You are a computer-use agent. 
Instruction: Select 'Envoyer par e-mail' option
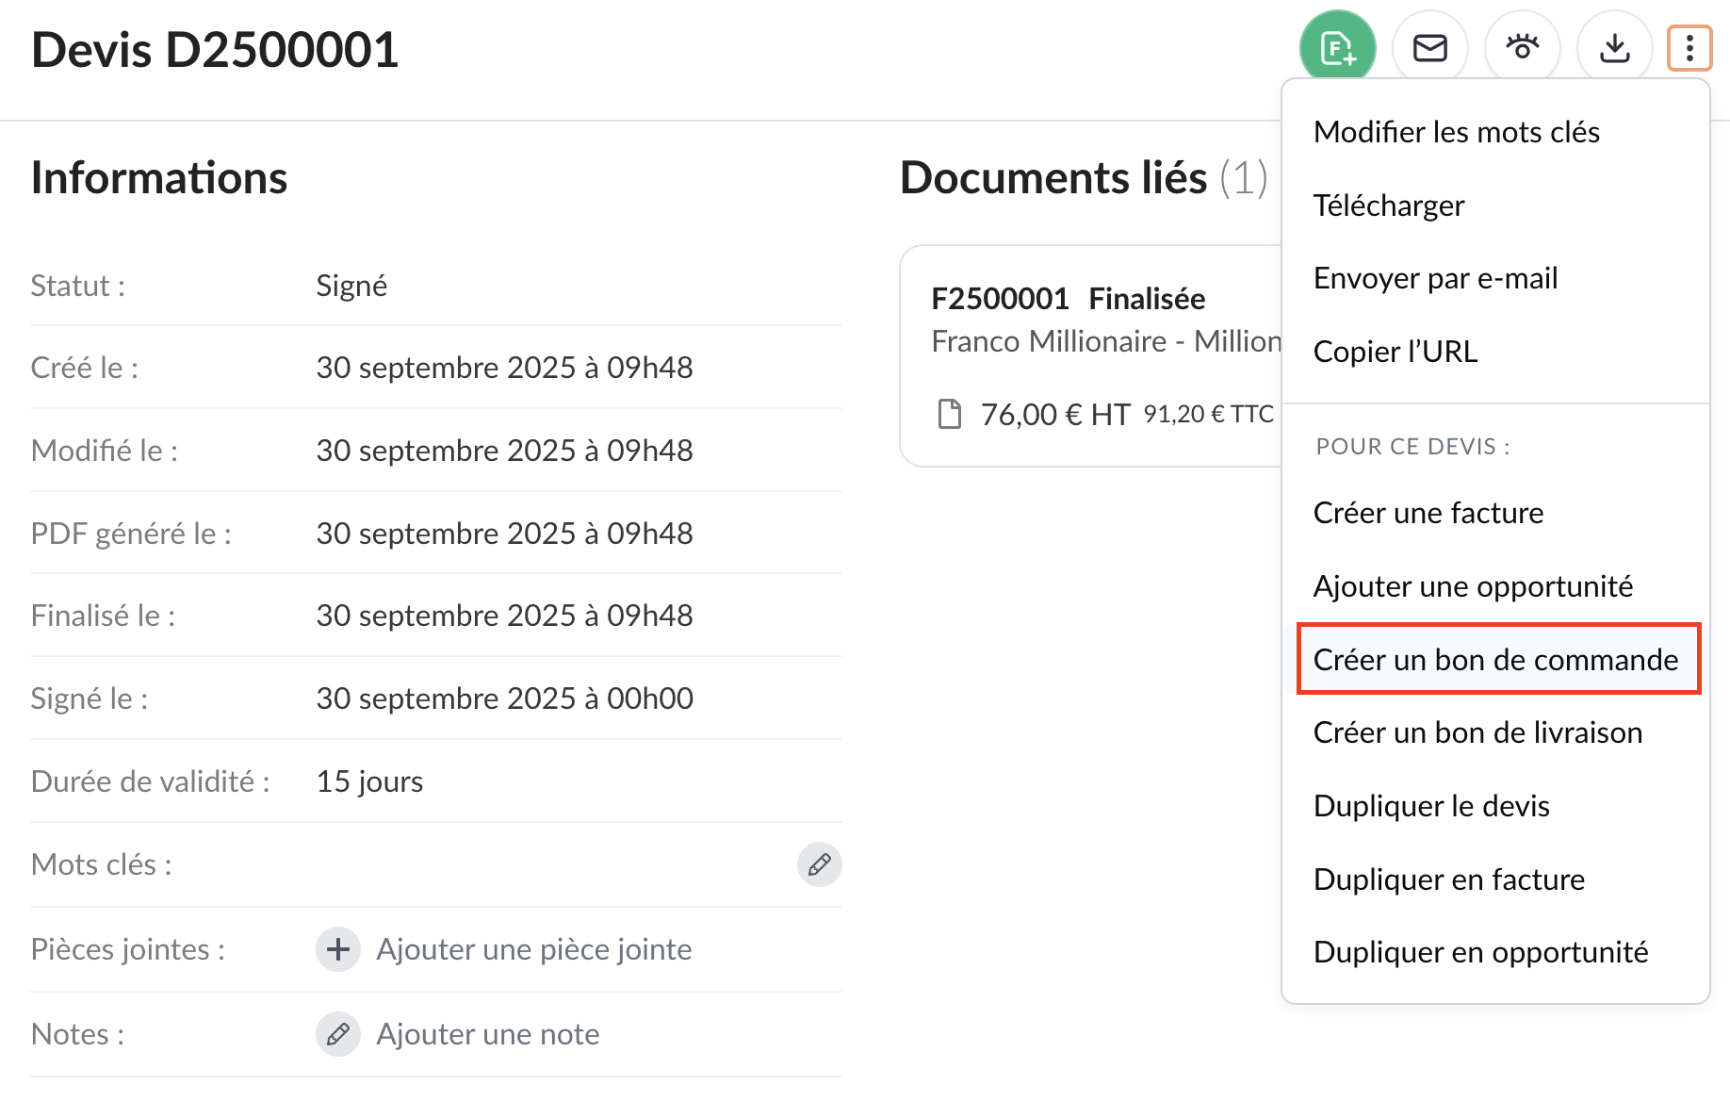tap(1435, 278)
